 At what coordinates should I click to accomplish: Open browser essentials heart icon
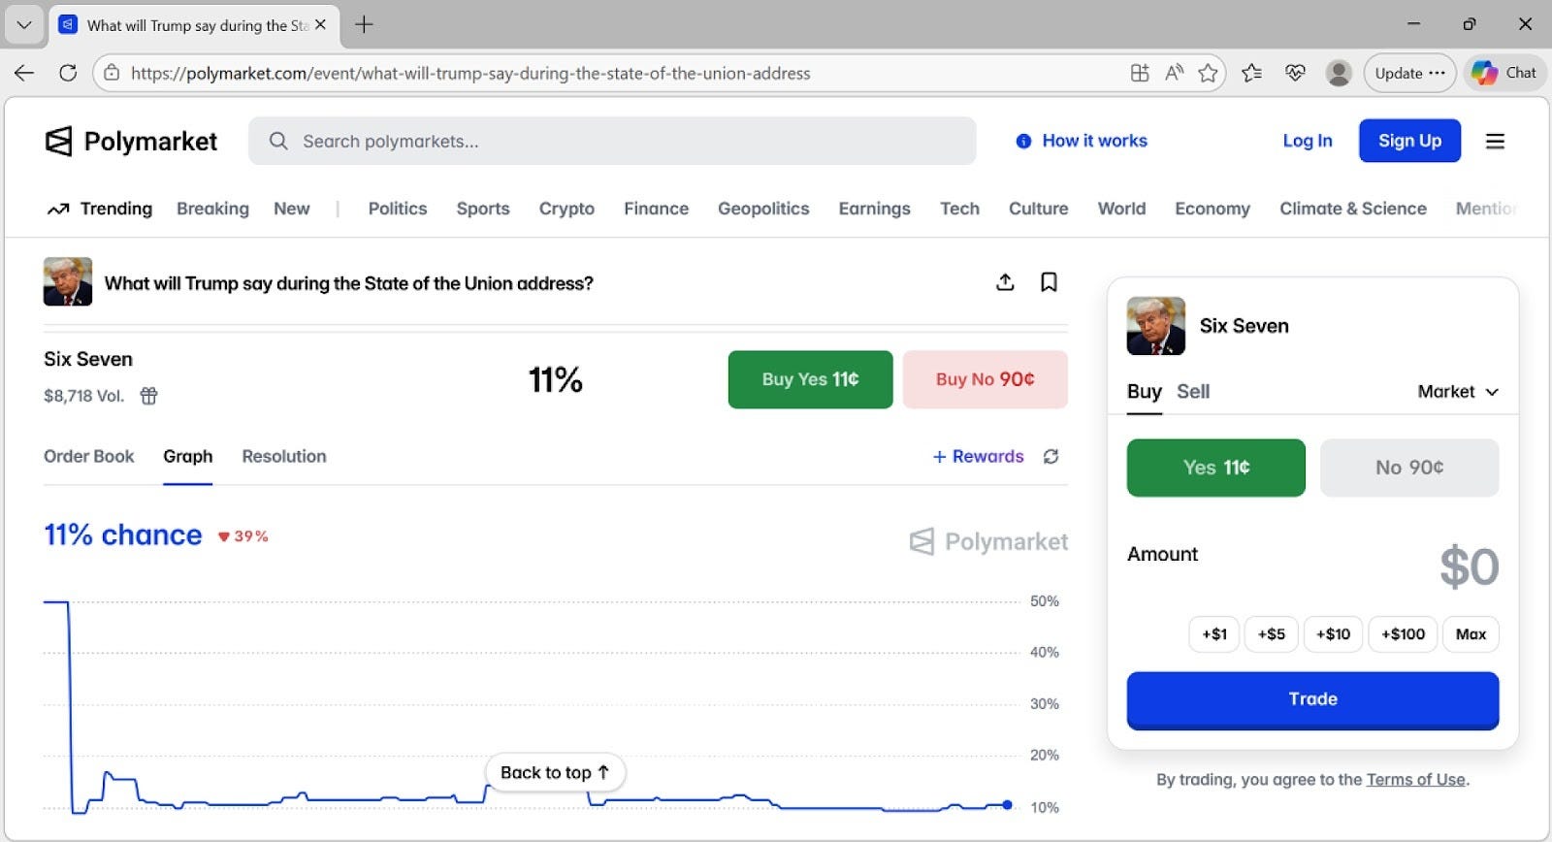(1295, 73)
